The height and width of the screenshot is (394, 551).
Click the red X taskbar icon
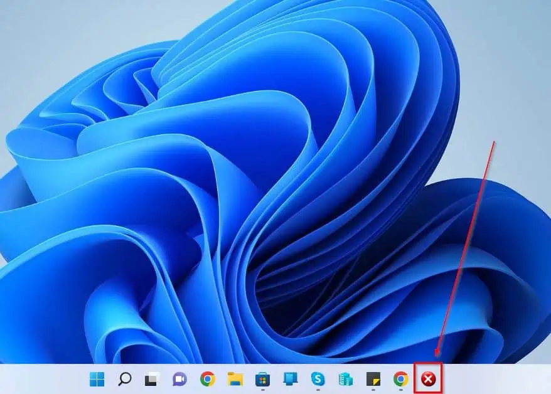tap(429, 379)
